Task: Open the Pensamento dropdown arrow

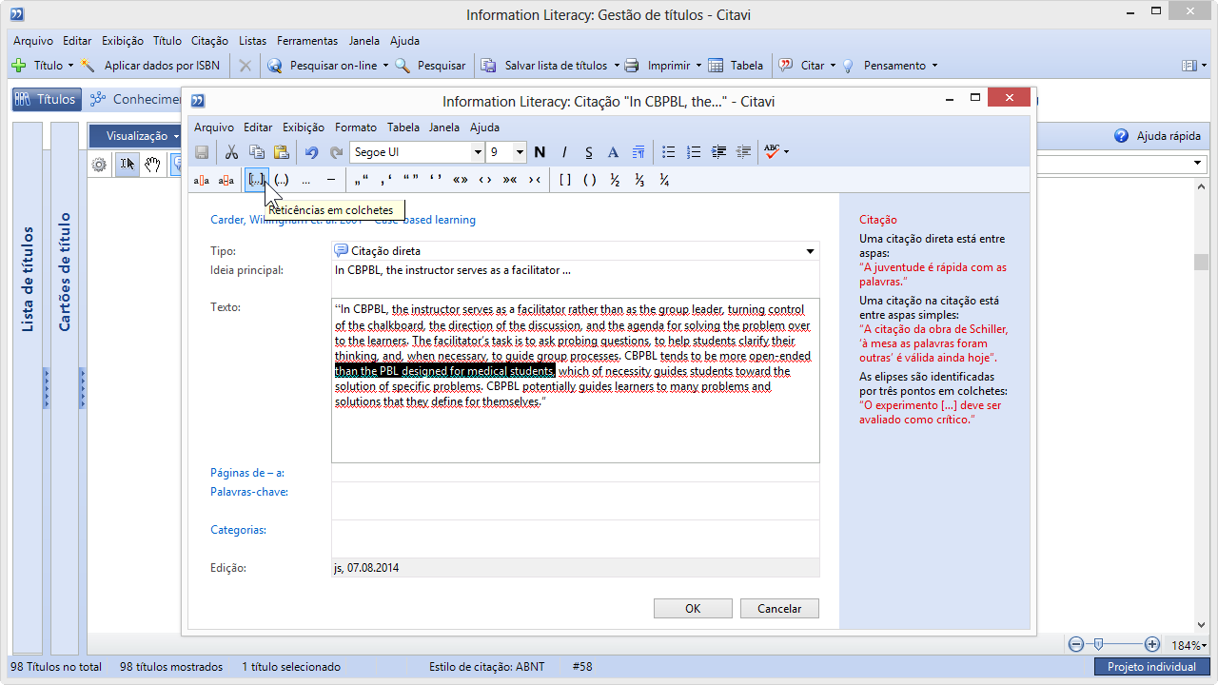Action: [x=934, y=66]
